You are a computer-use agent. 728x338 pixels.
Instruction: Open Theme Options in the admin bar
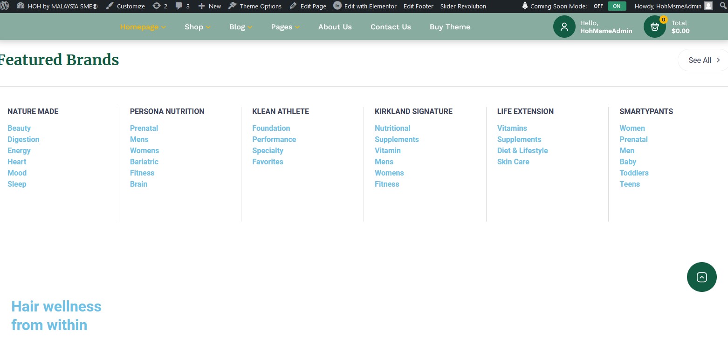point(255,6)
